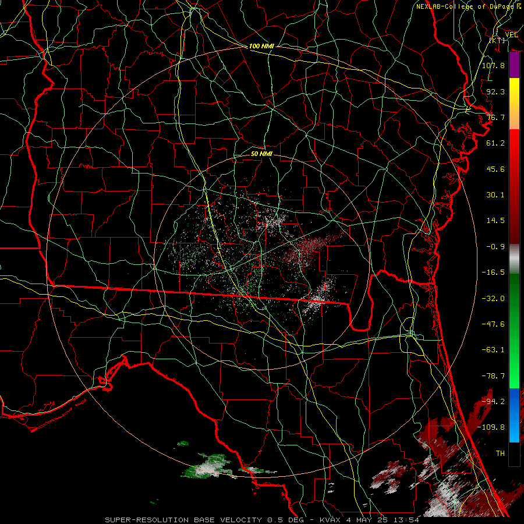Click the yellow segment of color bar
This screenshot has width=524, height=524.
(514, 91)
